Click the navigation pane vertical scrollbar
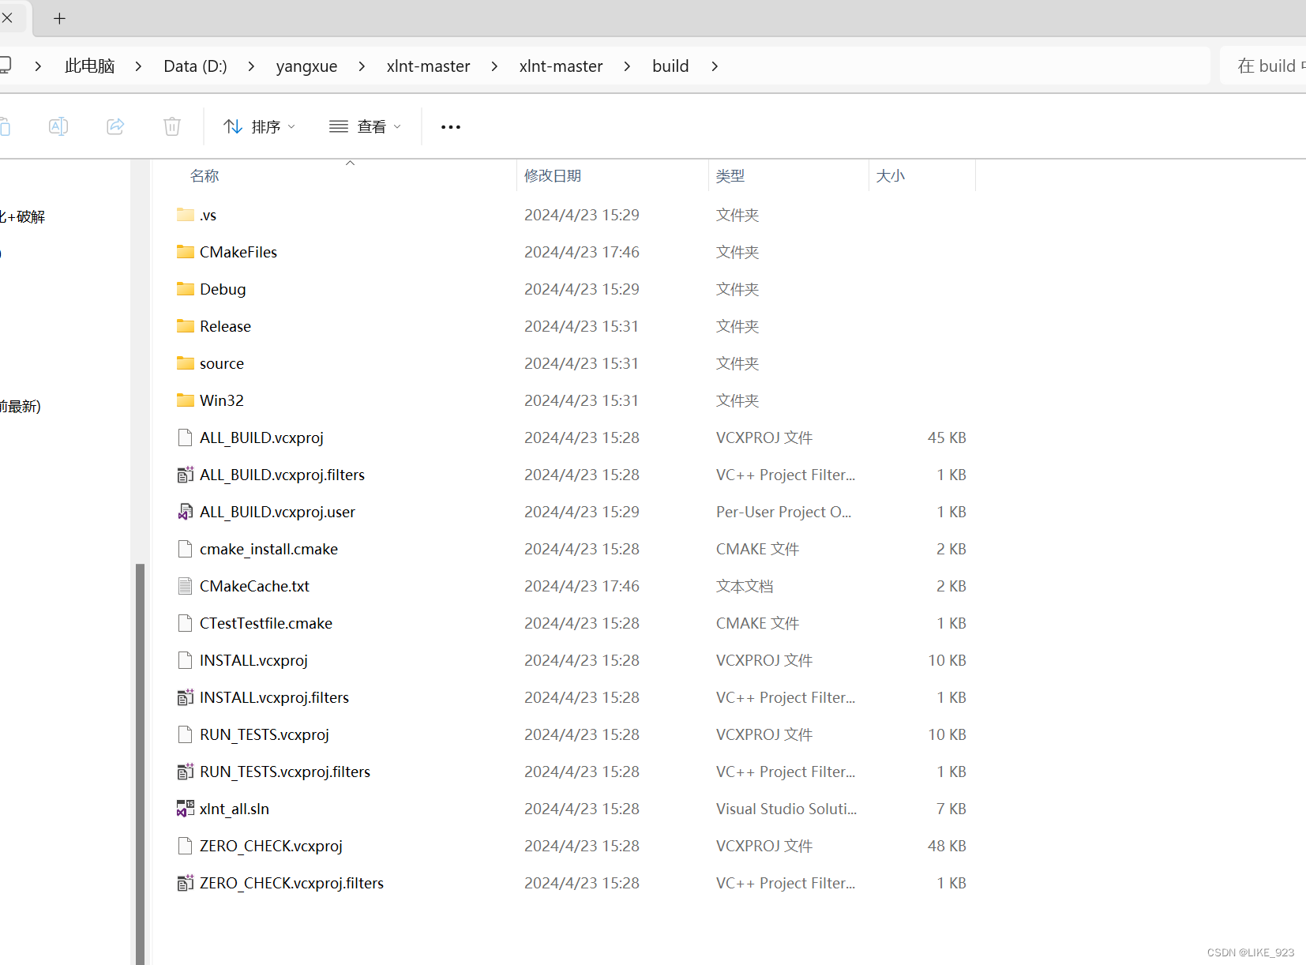The image size is (1306, 965). click(x=140, y=763)
